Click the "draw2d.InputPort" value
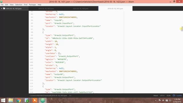183x103 pixels. (x=64, y=23)
